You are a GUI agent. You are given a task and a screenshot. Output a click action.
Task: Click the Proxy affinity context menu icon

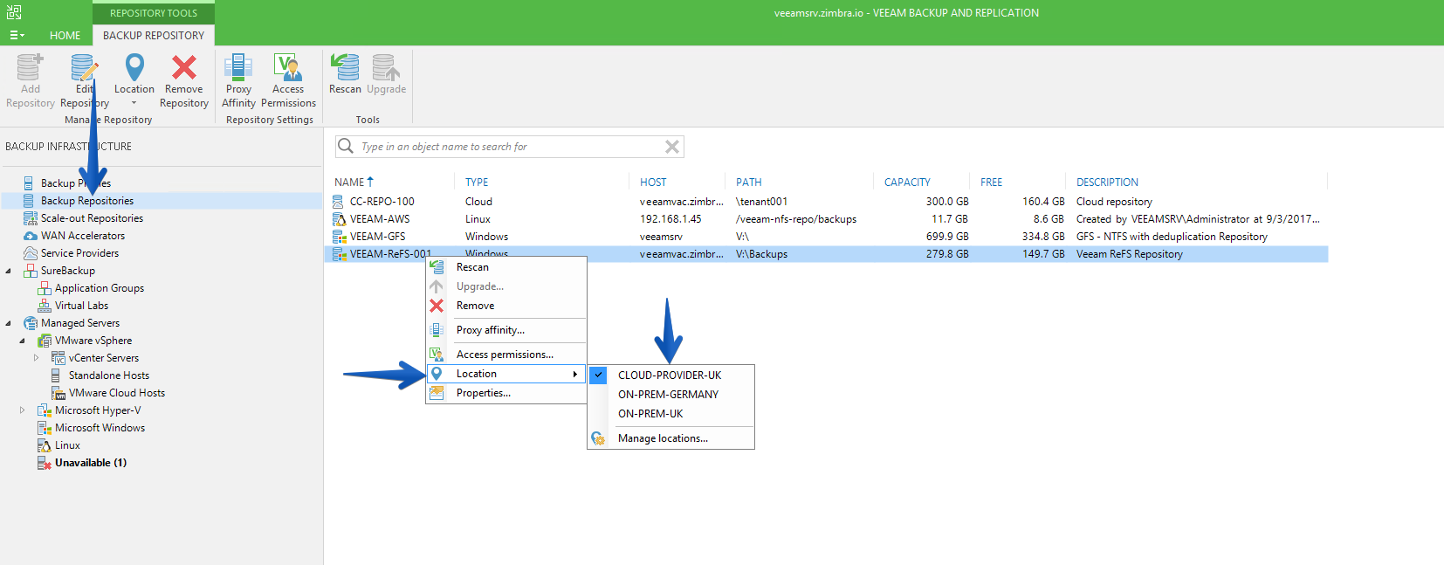(x=437, y=330)
